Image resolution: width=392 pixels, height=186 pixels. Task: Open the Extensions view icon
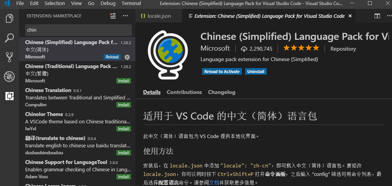pos(10,96)
